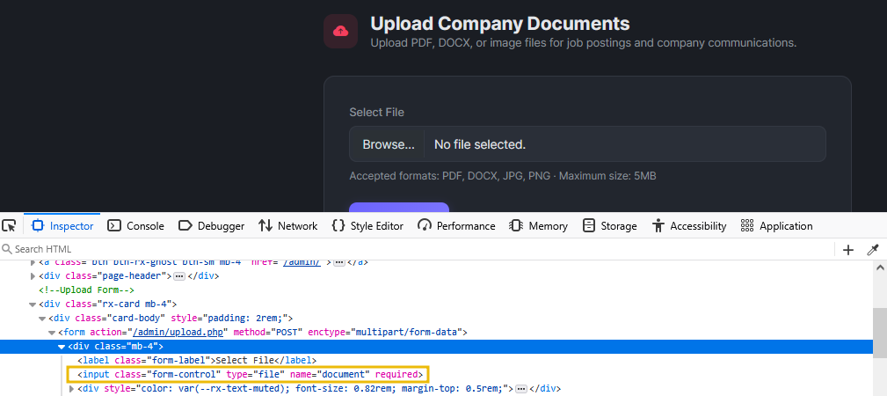This screenshot has width=887, height=396.
Task: Click the method POST attribute
Action: tap(268, 332)
